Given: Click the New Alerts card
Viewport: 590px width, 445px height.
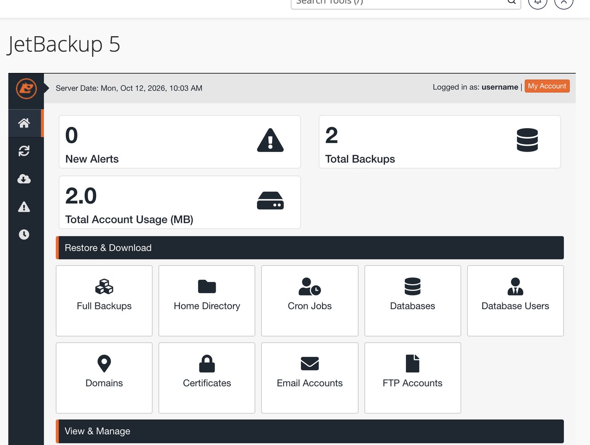Looking at the screenshot, I should point(180,142).
